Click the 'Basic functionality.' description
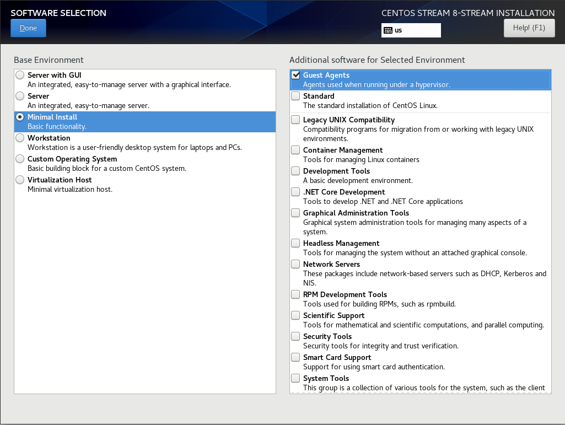The image size is (565, 425). coord(57,127)
